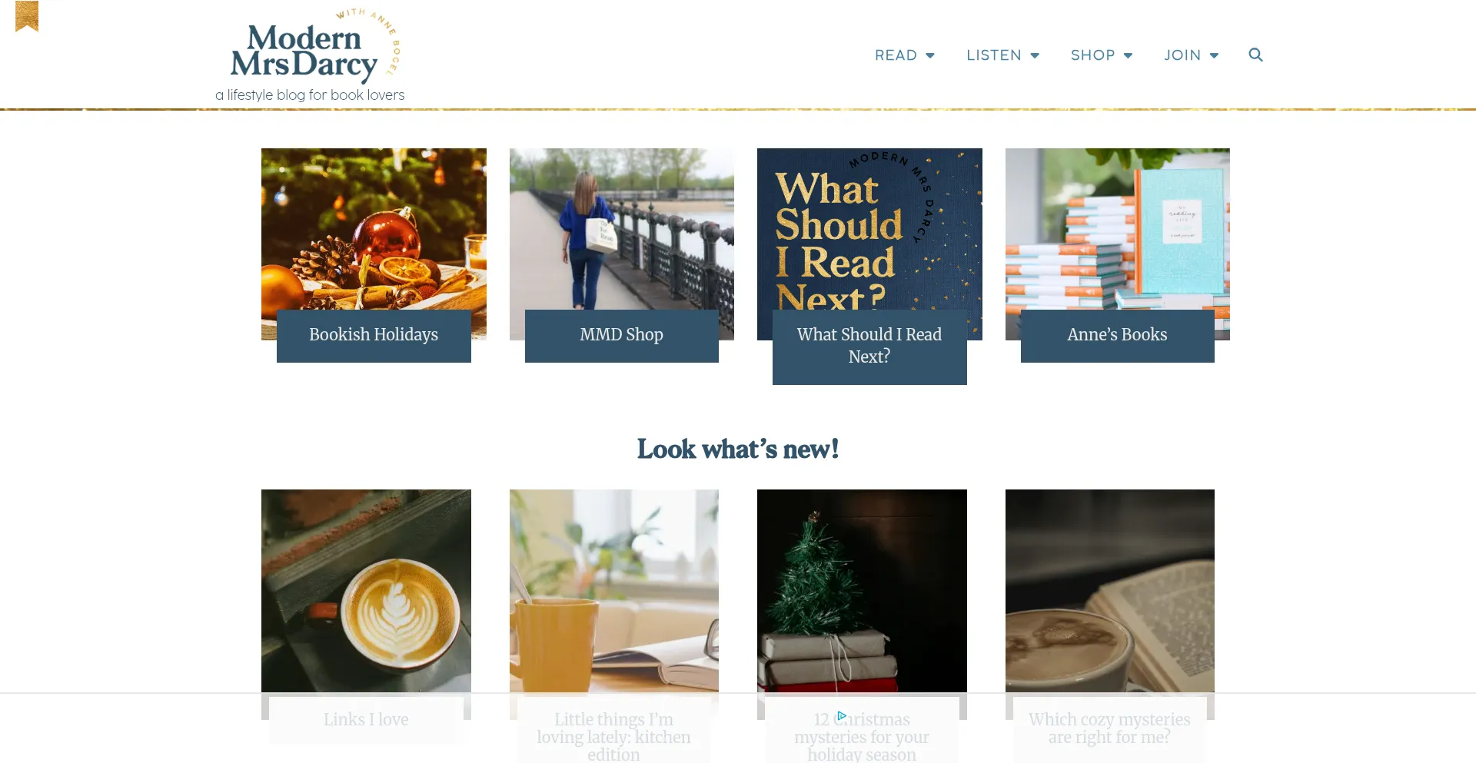
Task: Click the Christmas ornaments holiday image
Action: pos(374,229)
